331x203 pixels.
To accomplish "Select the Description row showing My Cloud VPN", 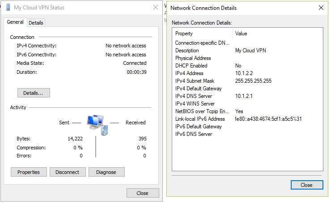I will coord(247,51).
